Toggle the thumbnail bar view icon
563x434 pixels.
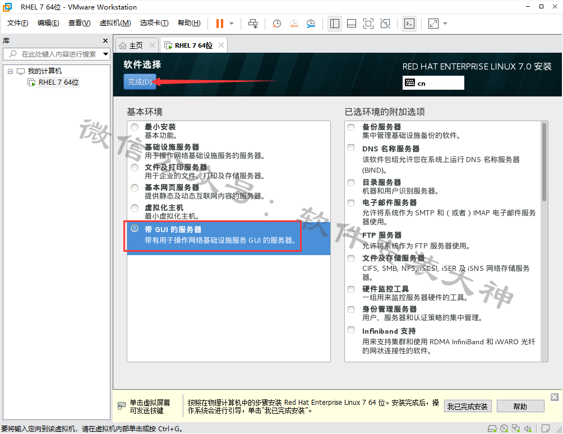(x=352, y=24)
